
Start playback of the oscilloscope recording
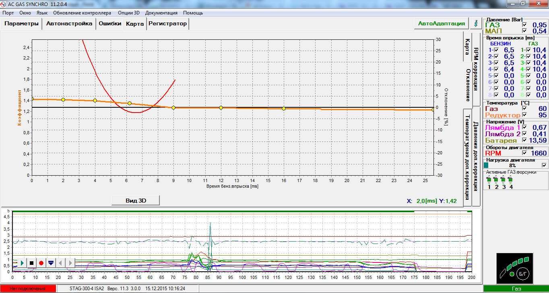pos(22,263)
